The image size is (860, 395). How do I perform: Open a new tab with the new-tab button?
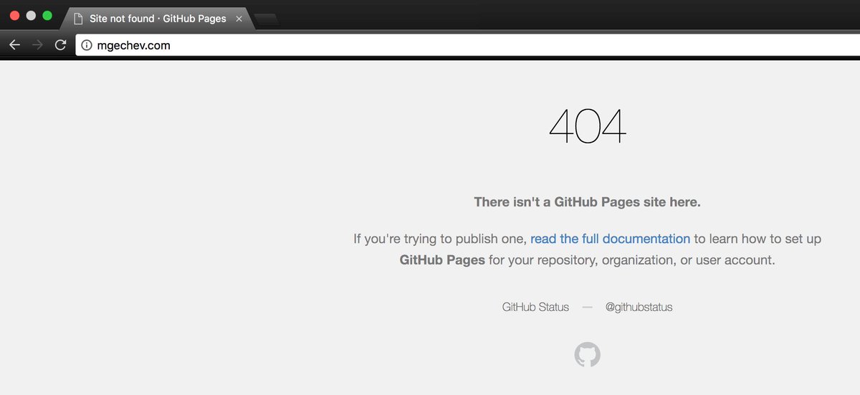[267, 20]
